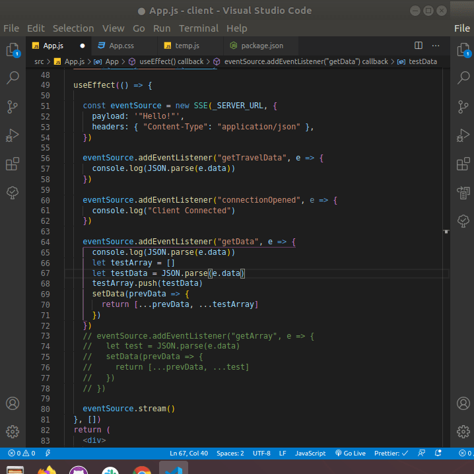Viewport: 474px width, 474px height.
Task: Select language mode JavaScript
Action: (x=310, y=453)
